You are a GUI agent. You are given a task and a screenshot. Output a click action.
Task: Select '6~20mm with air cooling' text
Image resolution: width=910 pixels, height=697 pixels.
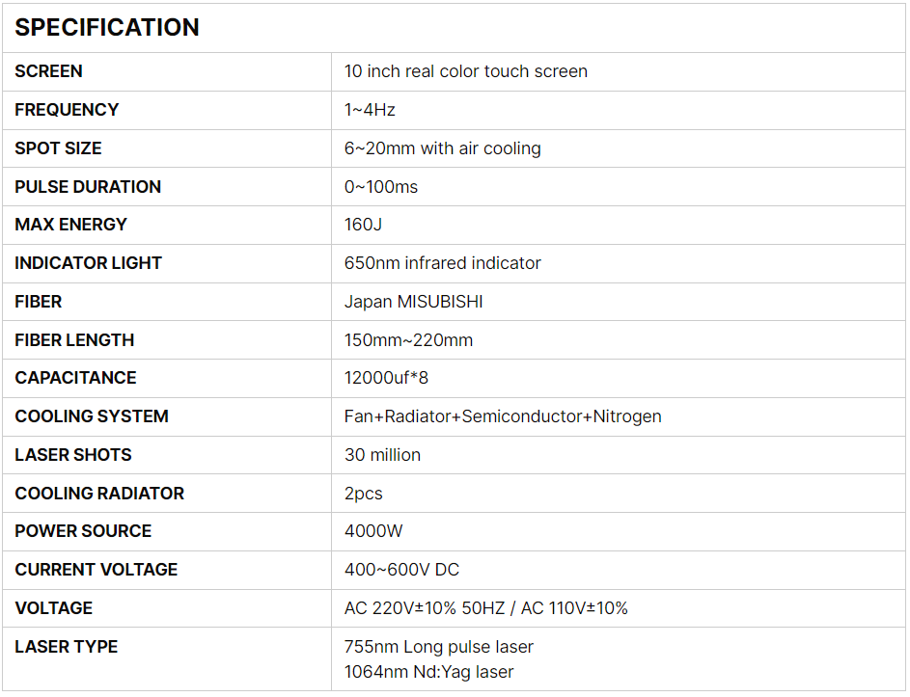(442, 148)
